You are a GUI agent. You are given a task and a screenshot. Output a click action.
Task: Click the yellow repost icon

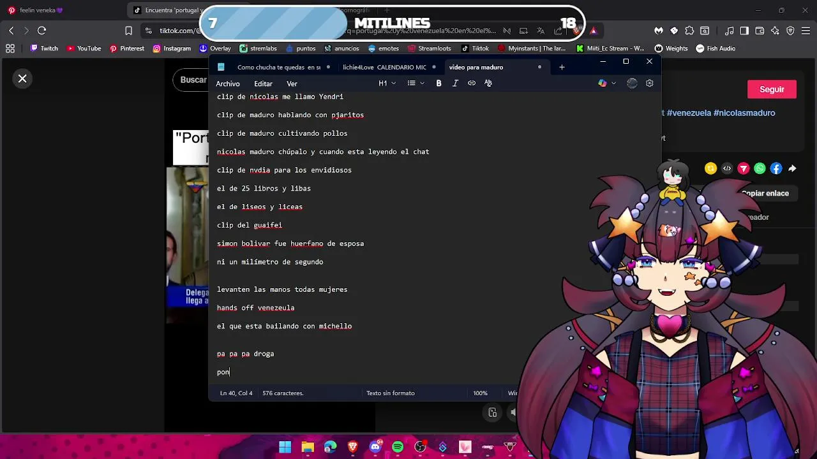pyautogui.click(x=710, y=168)
